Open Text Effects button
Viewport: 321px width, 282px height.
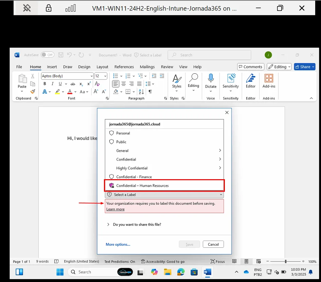click(44, 92)
